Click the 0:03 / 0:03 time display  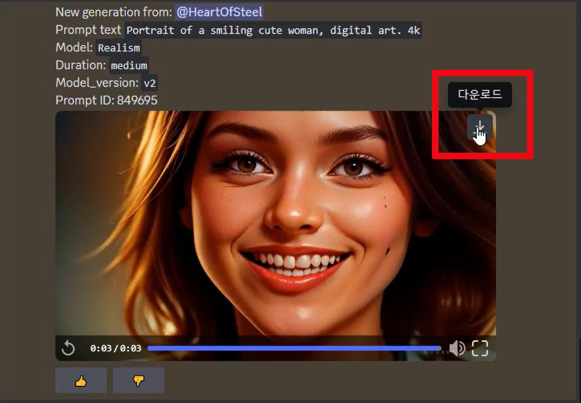tap(116, 348)
